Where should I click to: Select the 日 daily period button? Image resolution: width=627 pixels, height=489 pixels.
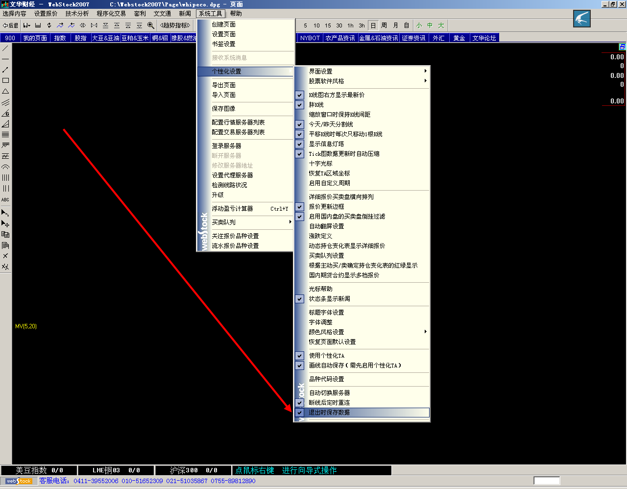coord(373,25)
